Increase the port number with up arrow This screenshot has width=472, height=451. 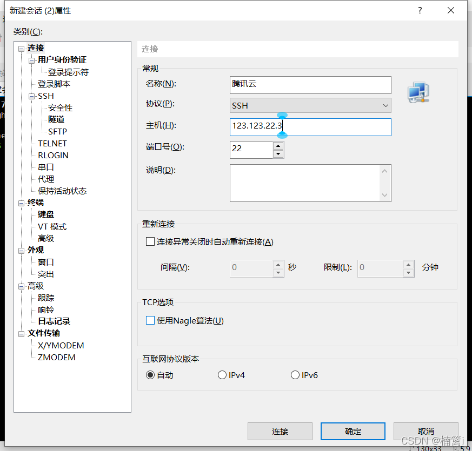coord(278,146)
